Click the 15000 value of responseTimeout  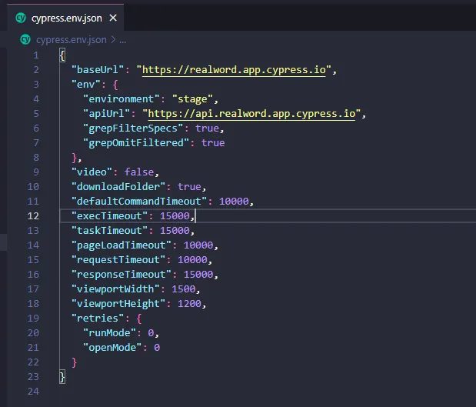(198, 275)
